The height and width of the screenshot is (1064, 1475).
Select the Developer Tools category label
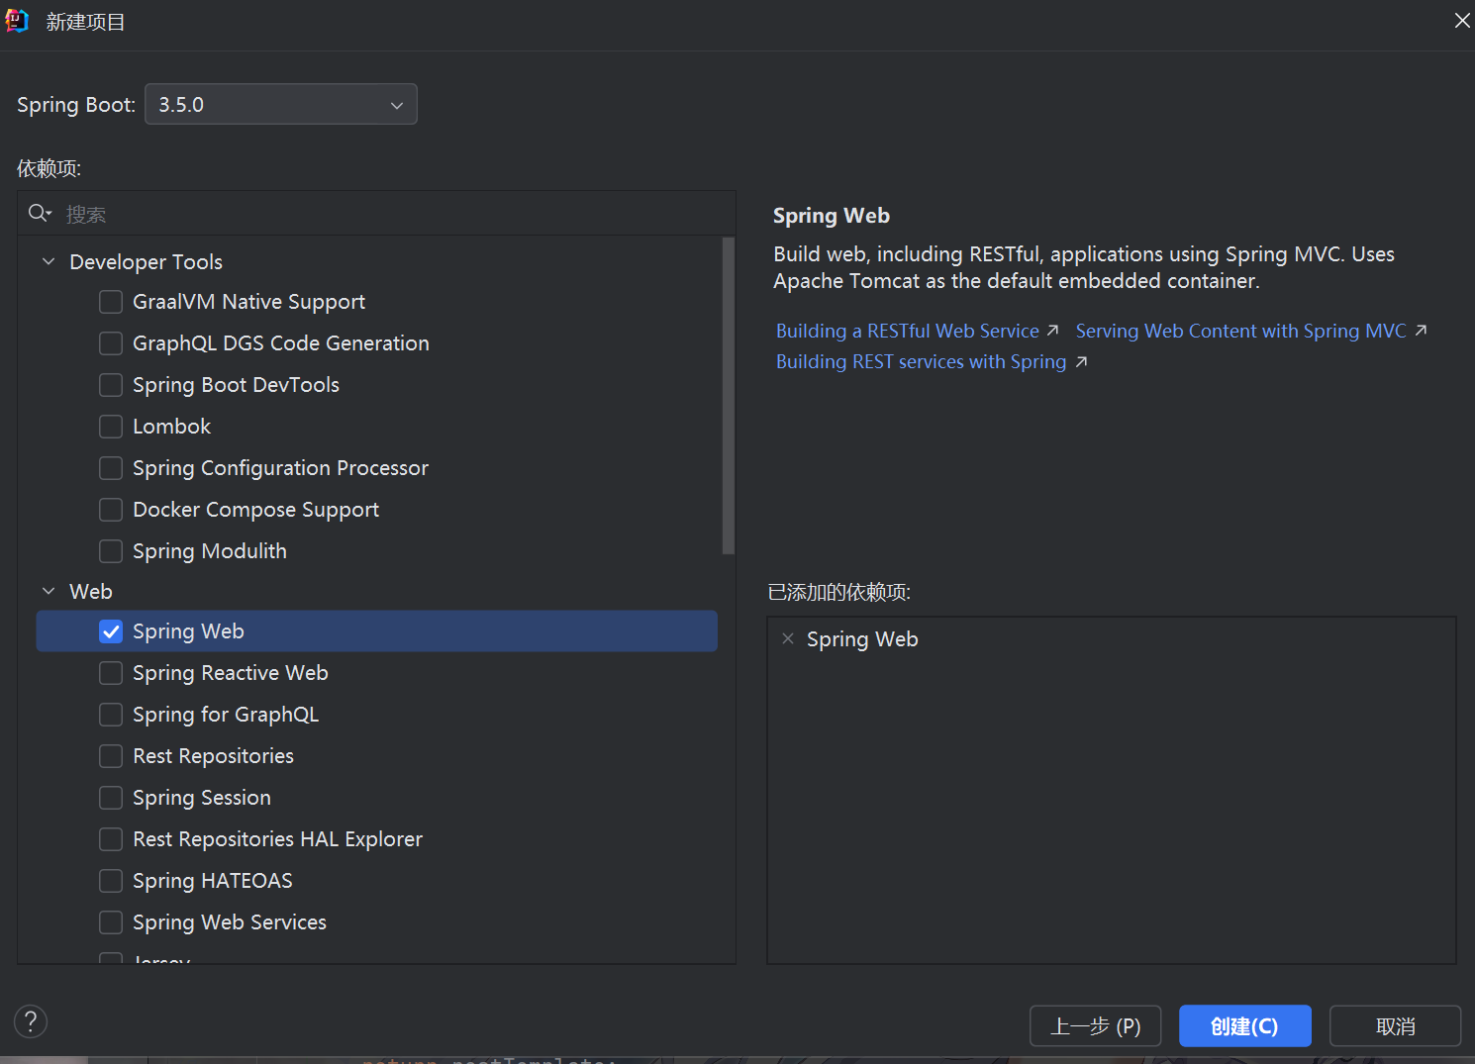tap(146, 261)
